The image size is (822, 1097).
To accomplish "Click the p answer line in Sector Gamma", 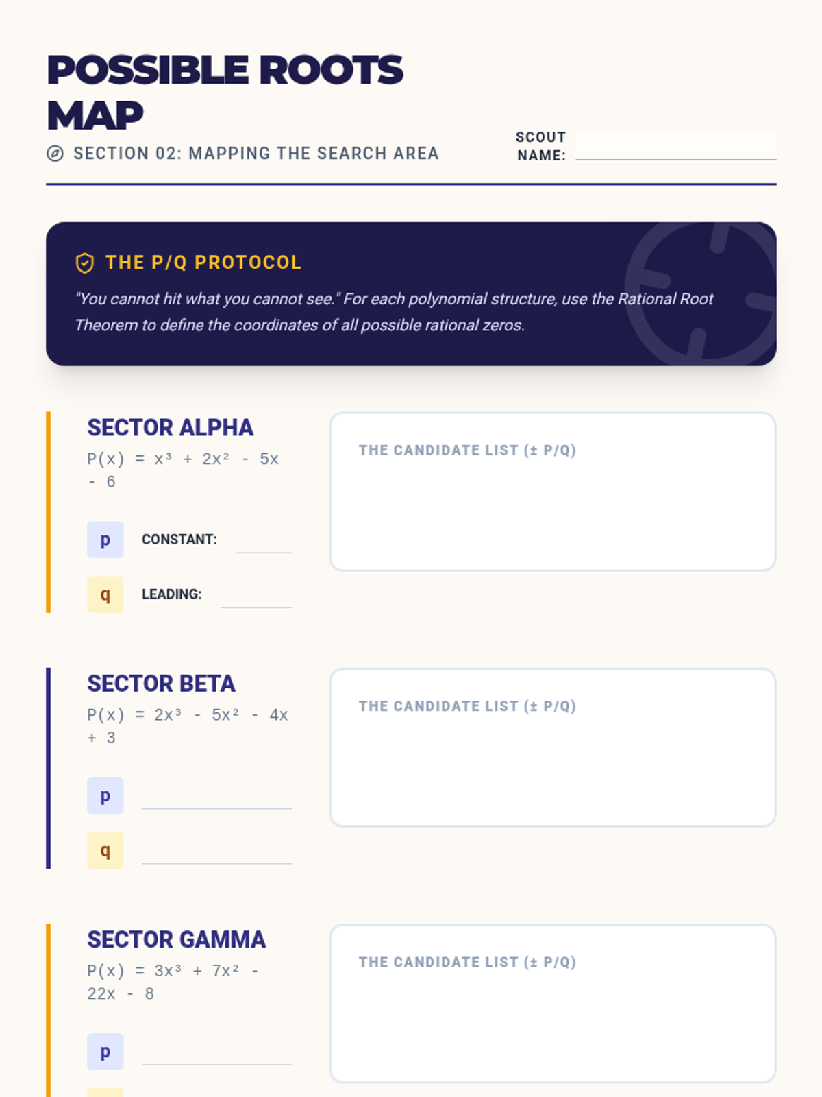I will (216, 1054).
